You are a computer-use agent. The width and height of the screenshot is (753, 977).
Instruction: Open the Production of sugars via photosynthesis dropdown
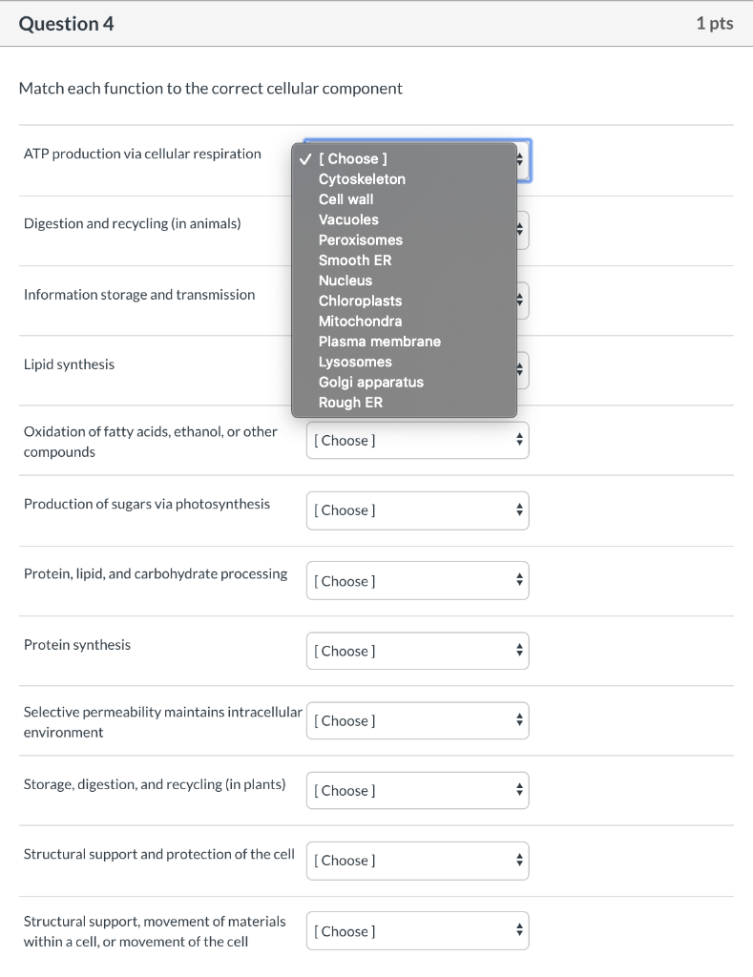[x=417, y=510]
